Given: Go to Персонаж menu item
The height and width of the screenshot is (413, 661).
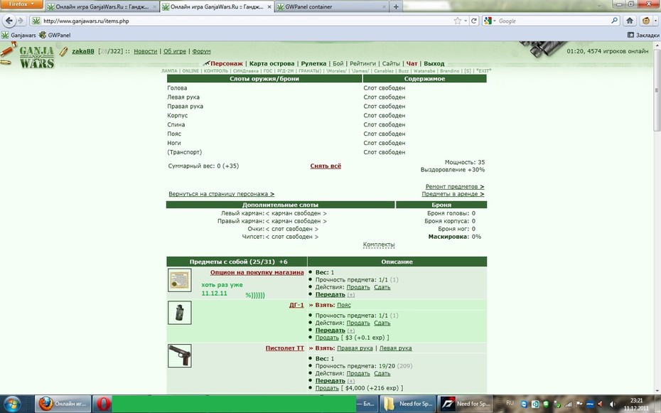Looking at the screenshot, I should click(227, 64).
